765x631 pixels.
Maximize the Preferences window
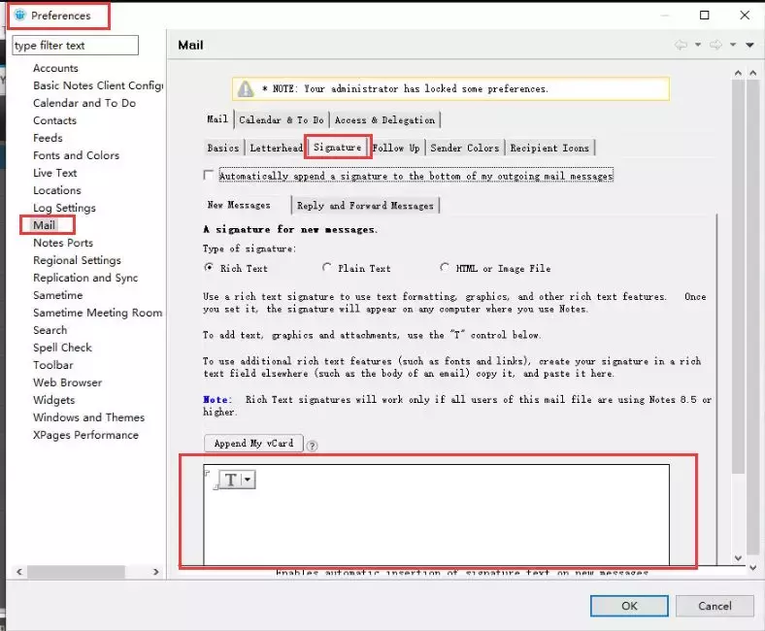[x=705, y=16]
